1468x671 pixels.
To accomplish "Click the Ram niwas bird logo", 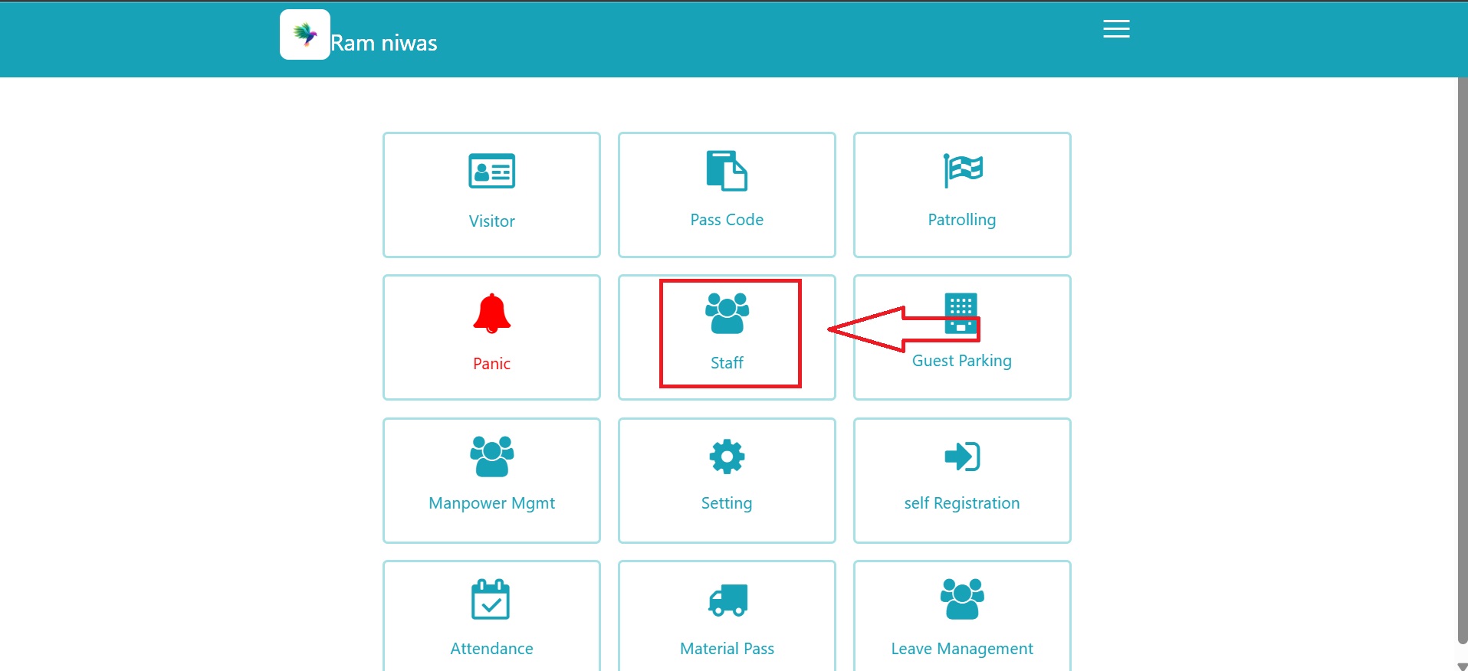I will pos(305,34).
